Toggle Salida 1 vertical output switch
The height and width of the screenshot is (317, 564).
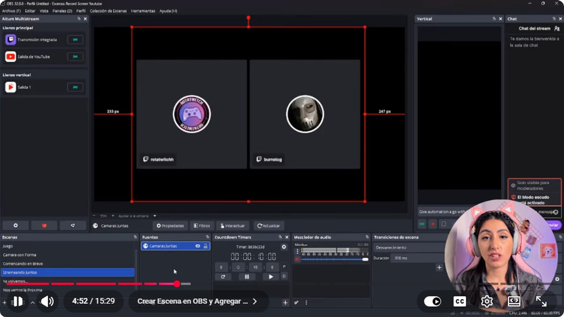pyautogui.click(x=75, y=87)
